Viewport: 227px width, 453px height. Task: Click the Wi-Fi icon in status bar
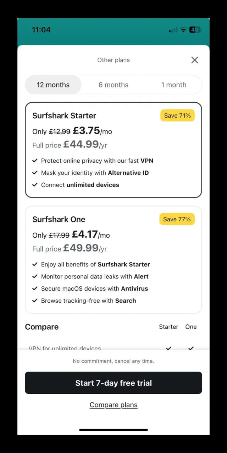[x=183, y=30]
